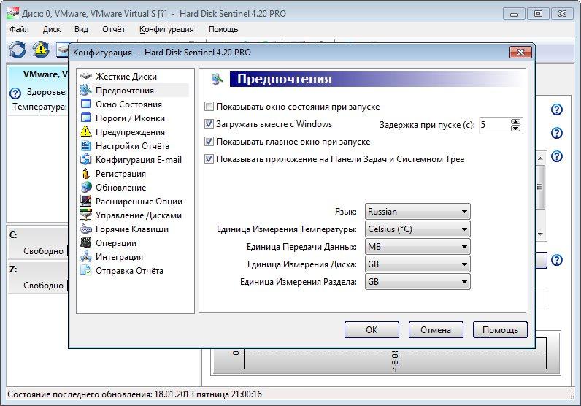This screenshot has width=581, height=406.
Task: Click the scrollbar thumb in the main window
Action: click(x=540, y=187)
